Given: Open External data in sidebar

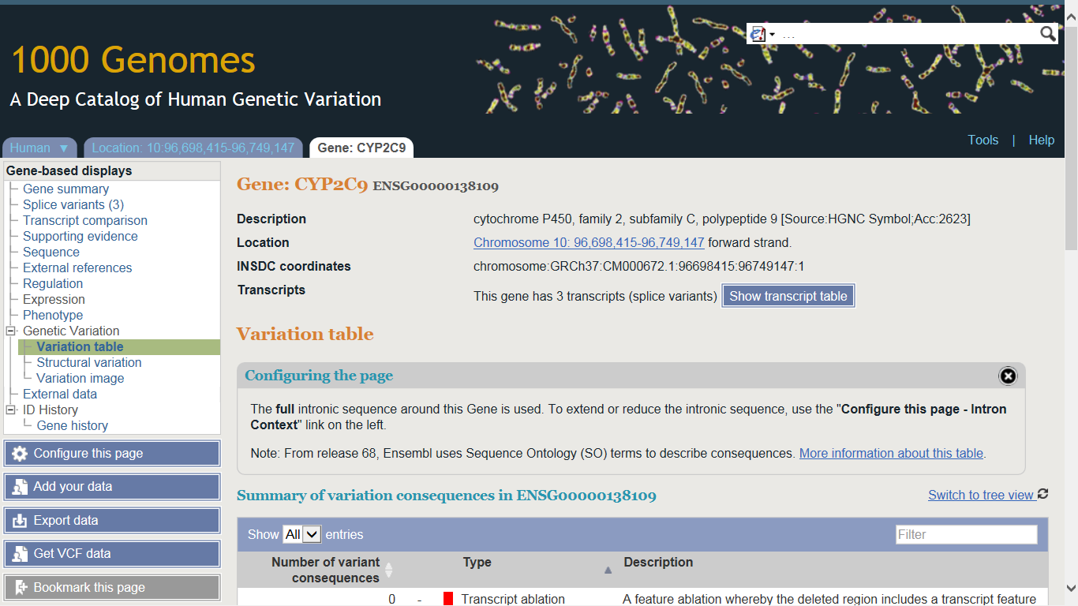Looking at the screenshot, I should point(60,394).
